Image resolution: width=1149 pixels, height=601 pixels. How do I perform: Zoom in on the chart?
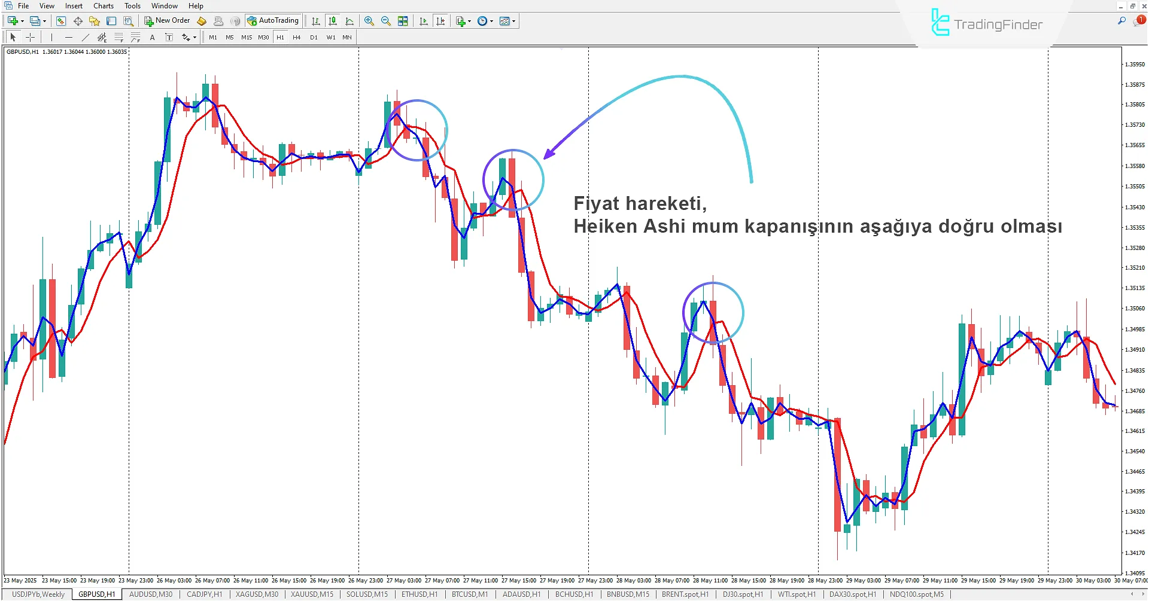tap(369, 20)
